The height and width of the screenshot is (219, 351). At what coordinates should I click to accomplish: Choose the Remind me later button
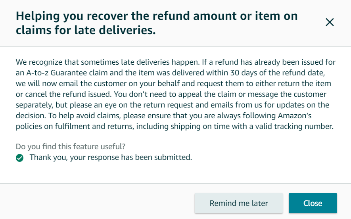239,203
